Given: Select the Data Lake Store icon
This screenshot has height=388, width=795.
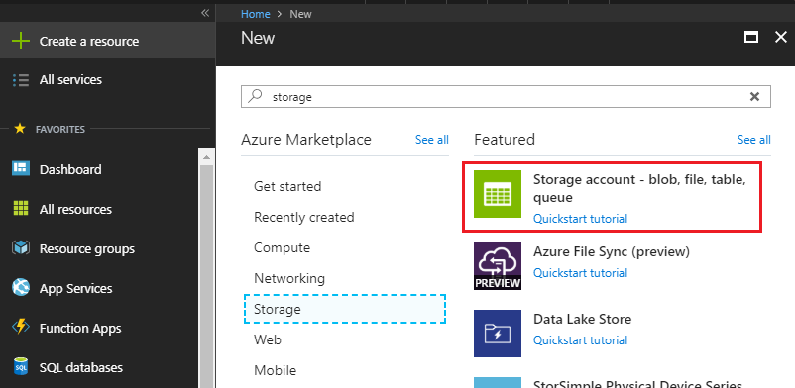Looking at the screenshot, I should [x=498, y=334].
